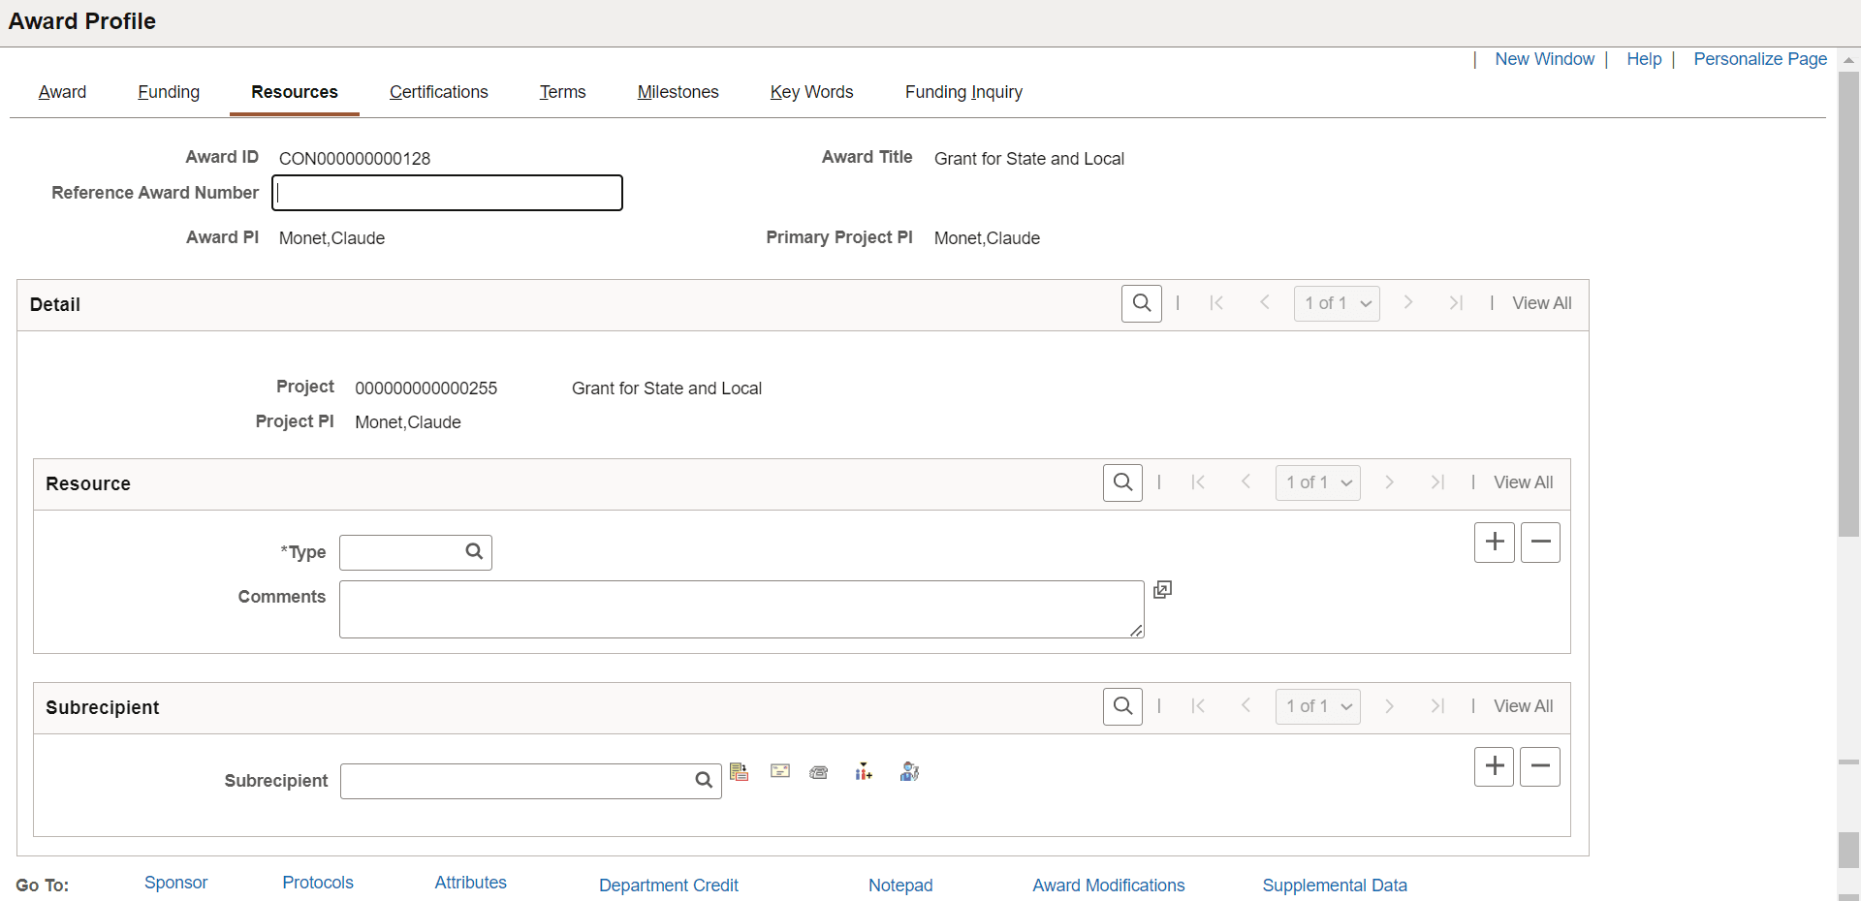Open the Type lookup magnifier in Resource section
Viewport: 1861px width, 901px height.
pyautogui.click(x=473, y=551)
